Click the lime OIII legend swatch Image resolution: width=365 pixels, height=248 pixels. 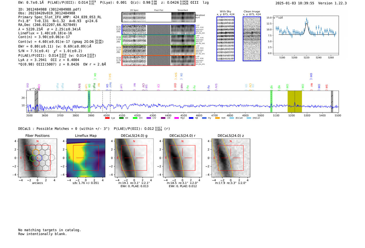pos(135,118)
